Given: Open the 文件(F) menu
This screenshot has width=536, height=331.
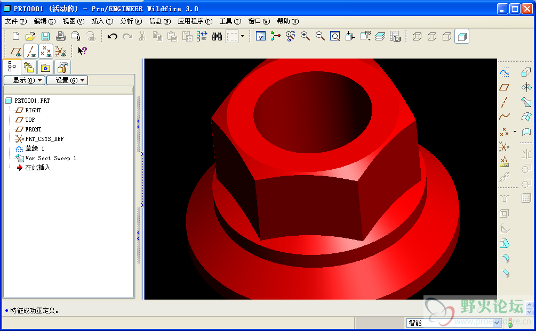Looking at the screenshot, I should pyautogui.click(x=15, y=21).
